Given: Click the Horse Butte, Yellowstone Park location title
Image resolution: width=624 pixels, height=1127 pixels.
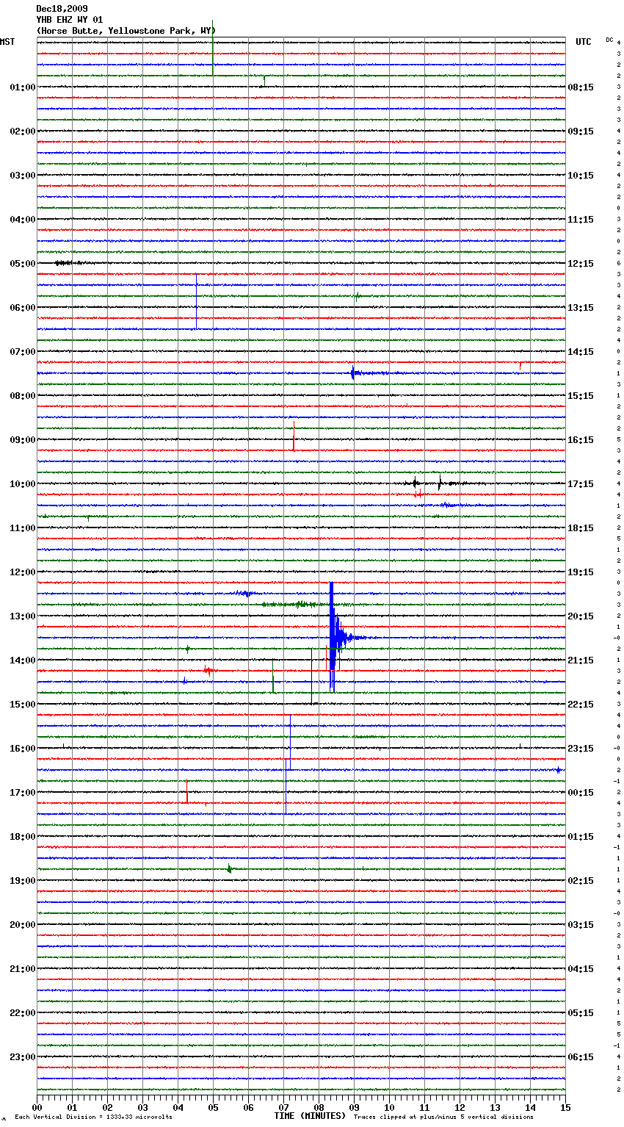Looking at the screenshot, I should 126,31.
